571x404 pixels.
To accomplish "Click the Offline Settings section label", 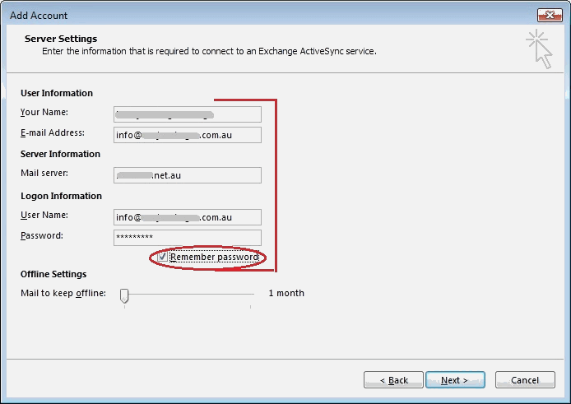I will (53, 274).
